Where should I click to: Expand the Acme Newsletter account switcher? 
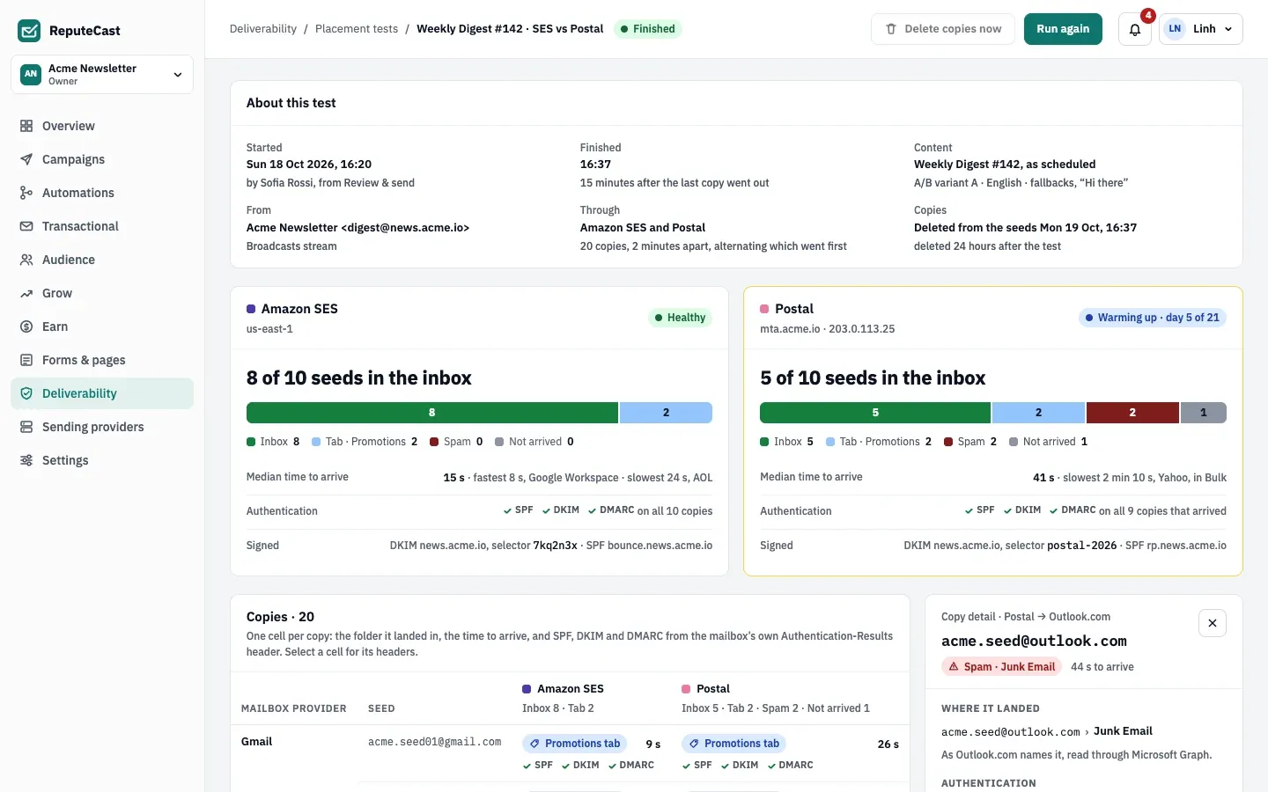(102, 74)
